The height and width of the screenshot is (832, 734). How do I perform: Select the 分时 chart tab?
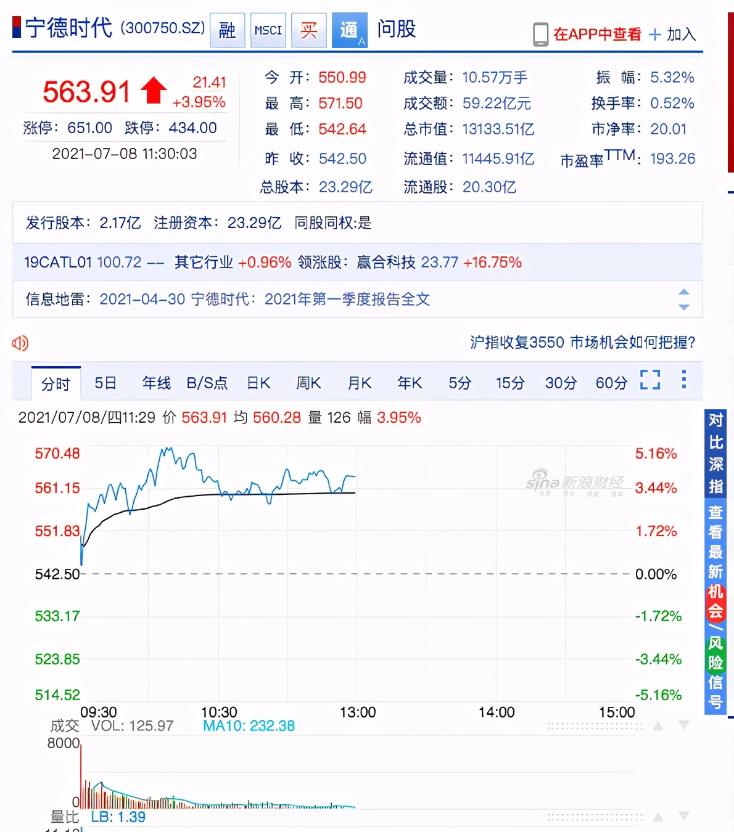tap(56, 383)
